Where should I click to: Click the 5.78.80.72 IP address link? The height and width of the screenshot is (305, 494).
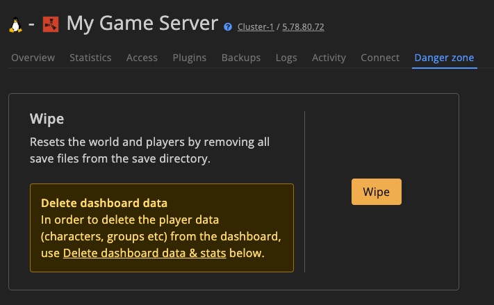[x=303, y=27]
